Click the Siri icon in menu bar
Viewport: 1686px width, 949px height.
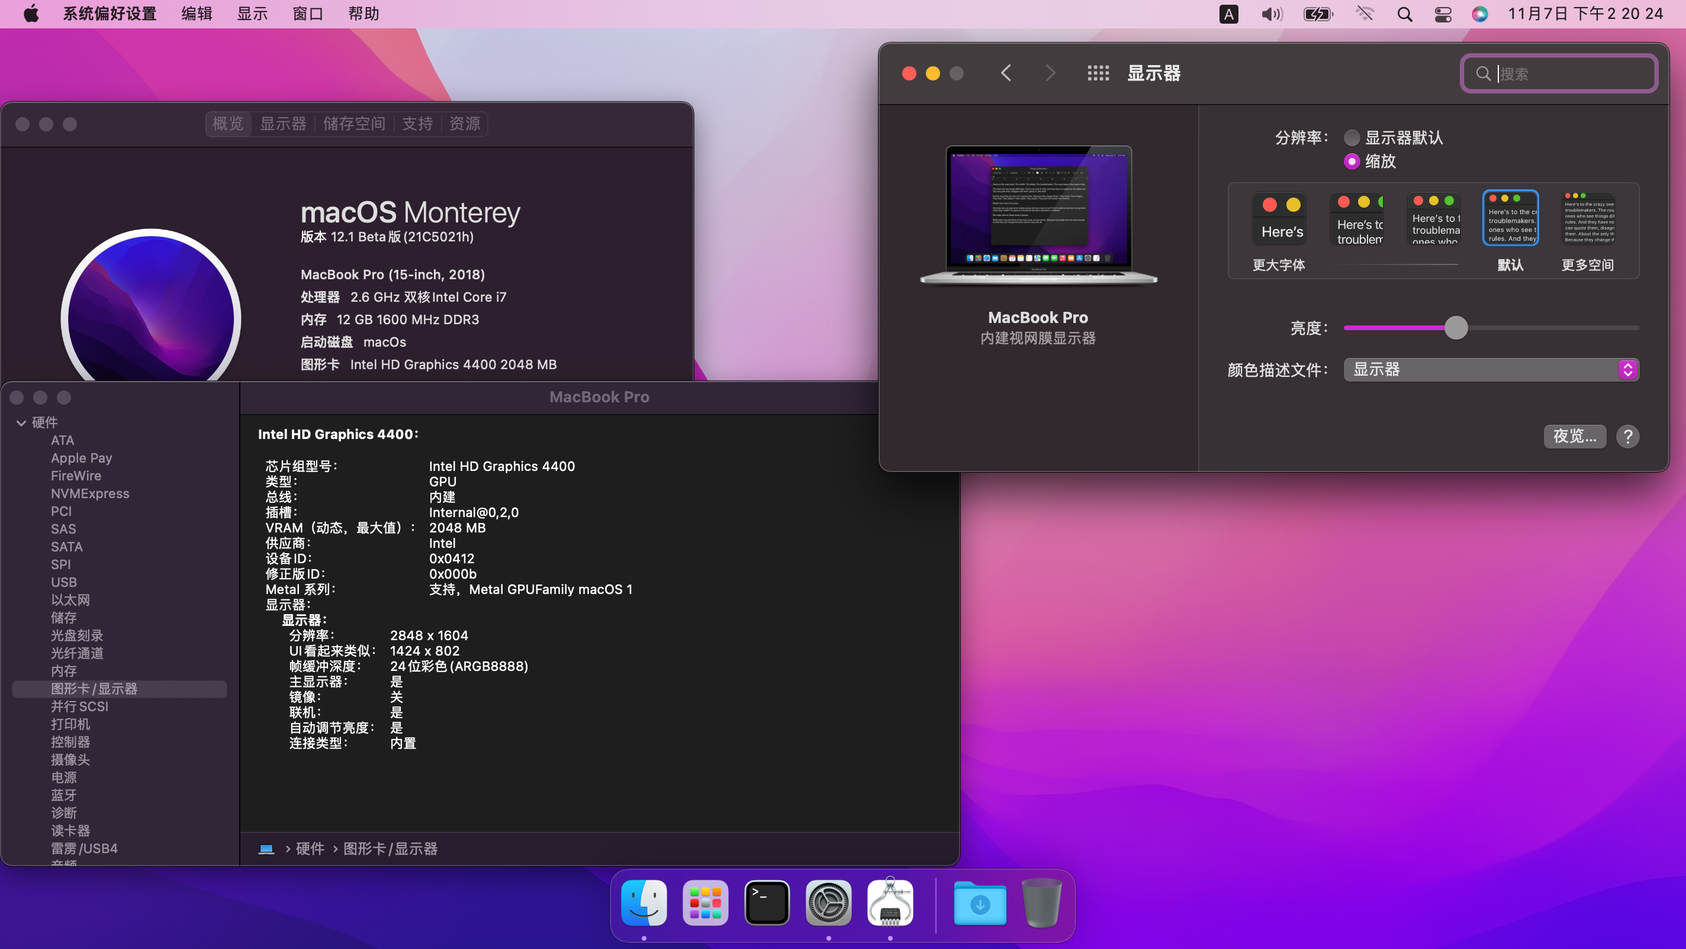pyautogui.click(x=1479, y=14)
